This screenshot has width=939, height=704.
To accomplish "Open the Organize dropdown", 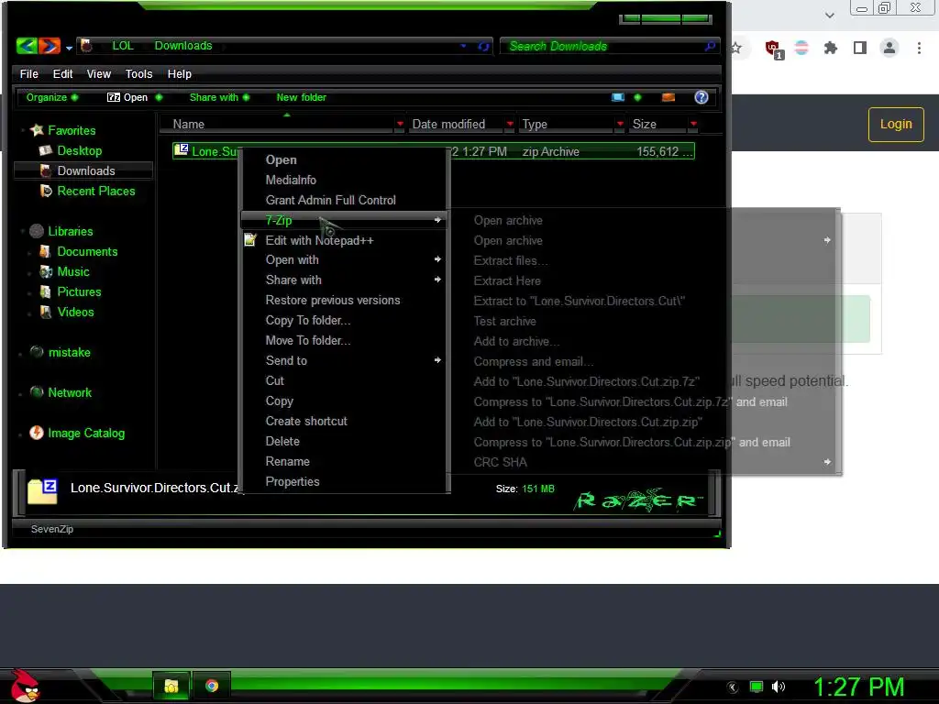I will tap(51, 97).
